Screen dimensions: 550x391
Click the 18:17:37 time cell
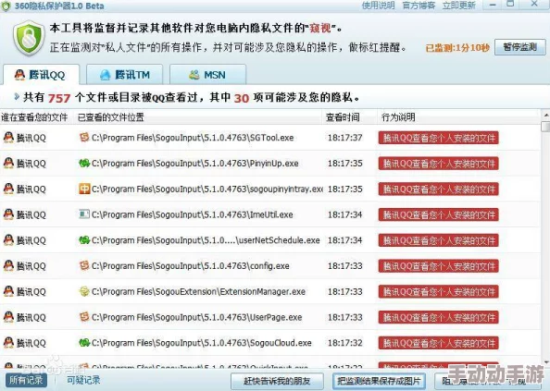[344, 138]
